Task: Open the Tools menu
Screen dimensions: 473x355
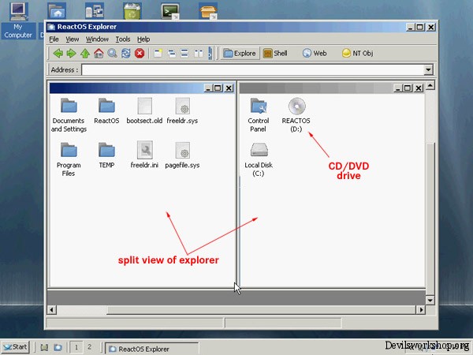Action: coord(123,39)
